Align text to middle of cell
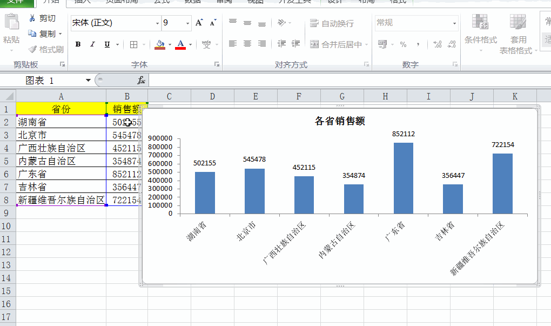The height and width of the screenshot is (326, 551). (x=247, y=23)
